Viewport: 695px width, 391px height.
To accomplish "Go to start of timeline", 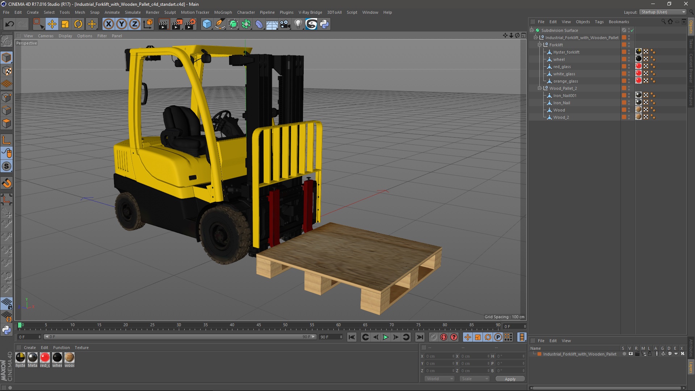I will click(x=351, y=337).
